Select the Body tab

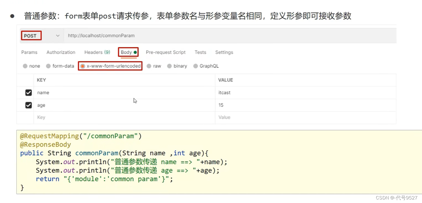pyautogui.click(x=129, y=52)
